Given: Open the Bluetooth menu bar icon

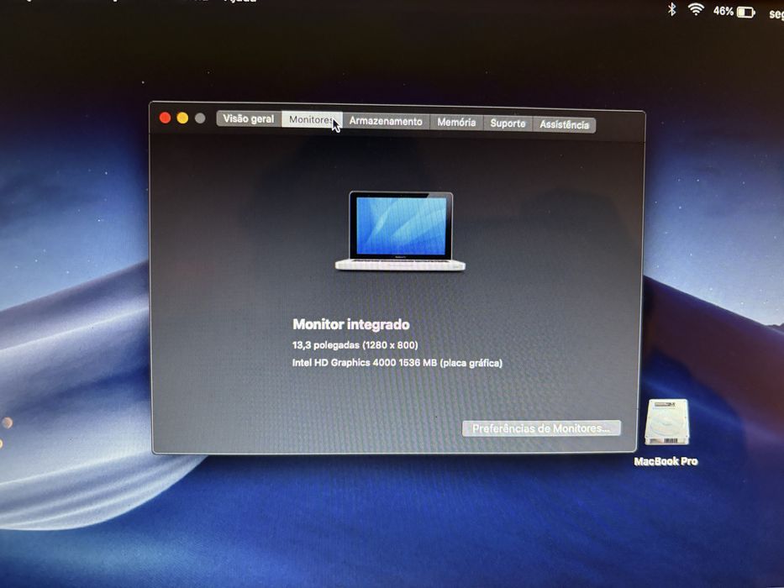Looking at the screenshot, I should pos(672,9).
